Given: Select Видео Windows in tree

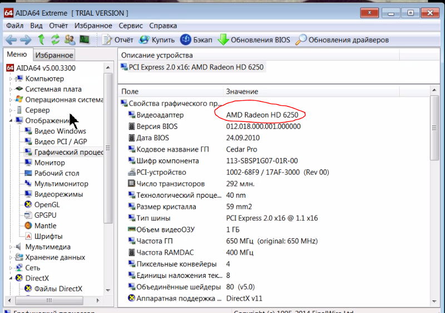Looking at the screenshot, I should 55,131.
